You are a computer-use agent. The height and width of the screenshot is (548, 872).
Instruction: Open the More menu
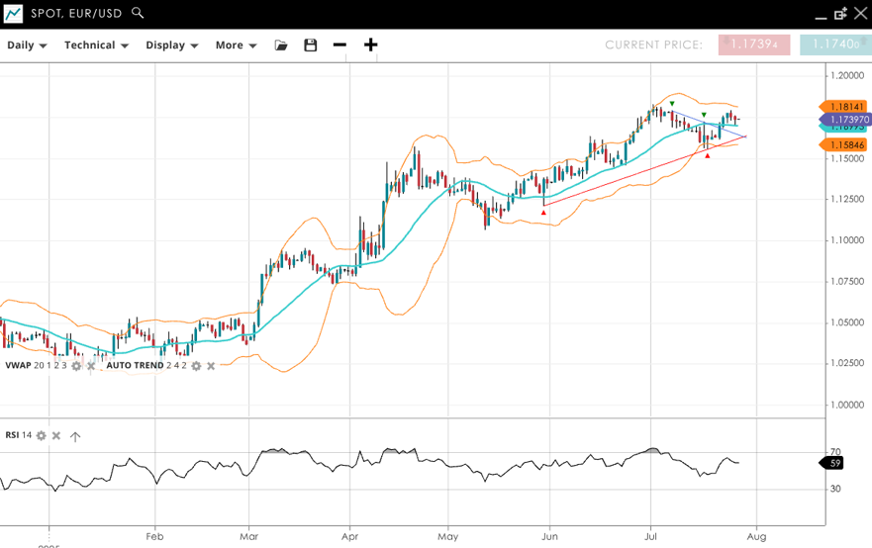pyautogui.click(x=236, y=46)
